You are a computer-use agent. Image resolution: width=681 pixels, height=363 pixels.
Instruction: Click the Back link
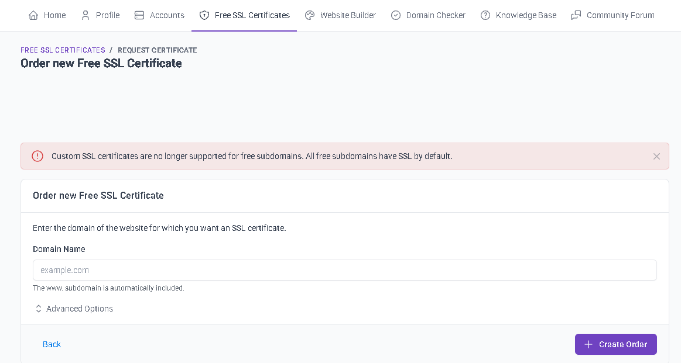pyautogui.click(x=52, y=344)
